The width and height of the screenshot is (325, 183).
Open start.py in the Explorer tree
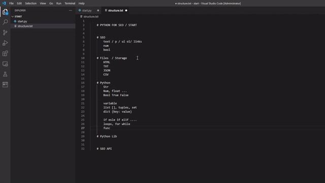pyautogui.click(x=22, y=21)
